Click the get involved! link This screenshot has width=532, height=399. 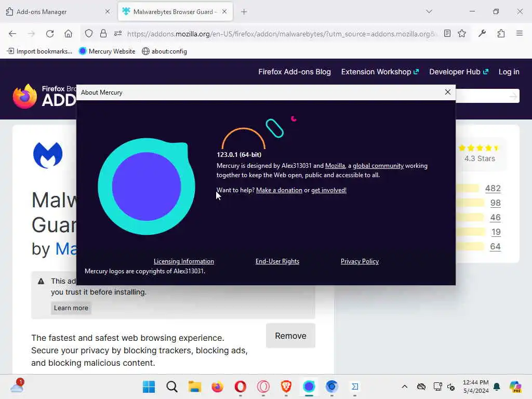328,190
